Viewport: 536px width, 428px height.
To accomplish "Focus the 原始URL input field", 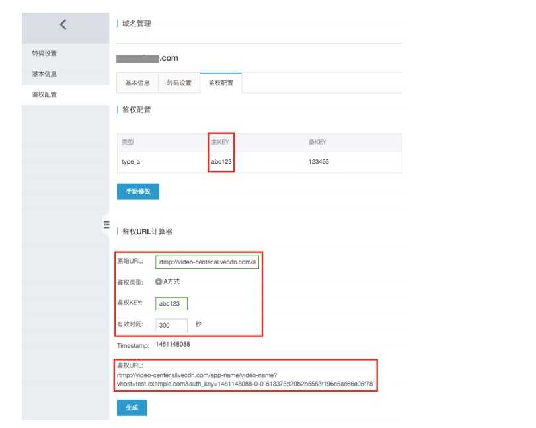I will pyautogui.click(x=207, y=262).
